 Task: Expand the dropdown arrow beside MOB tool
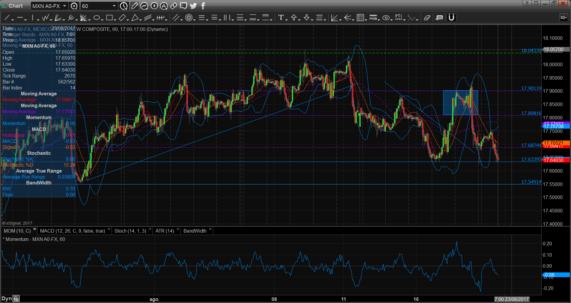tap(379, 20)
